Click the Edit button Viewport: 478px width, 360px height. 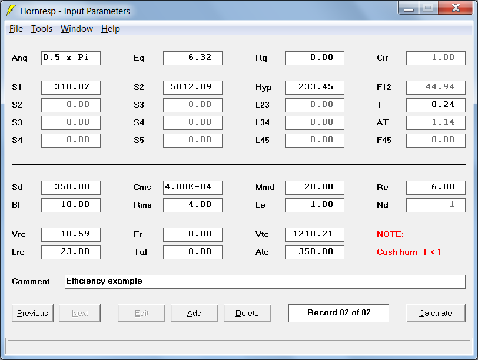pyautogui.click(x=141, y=313)
